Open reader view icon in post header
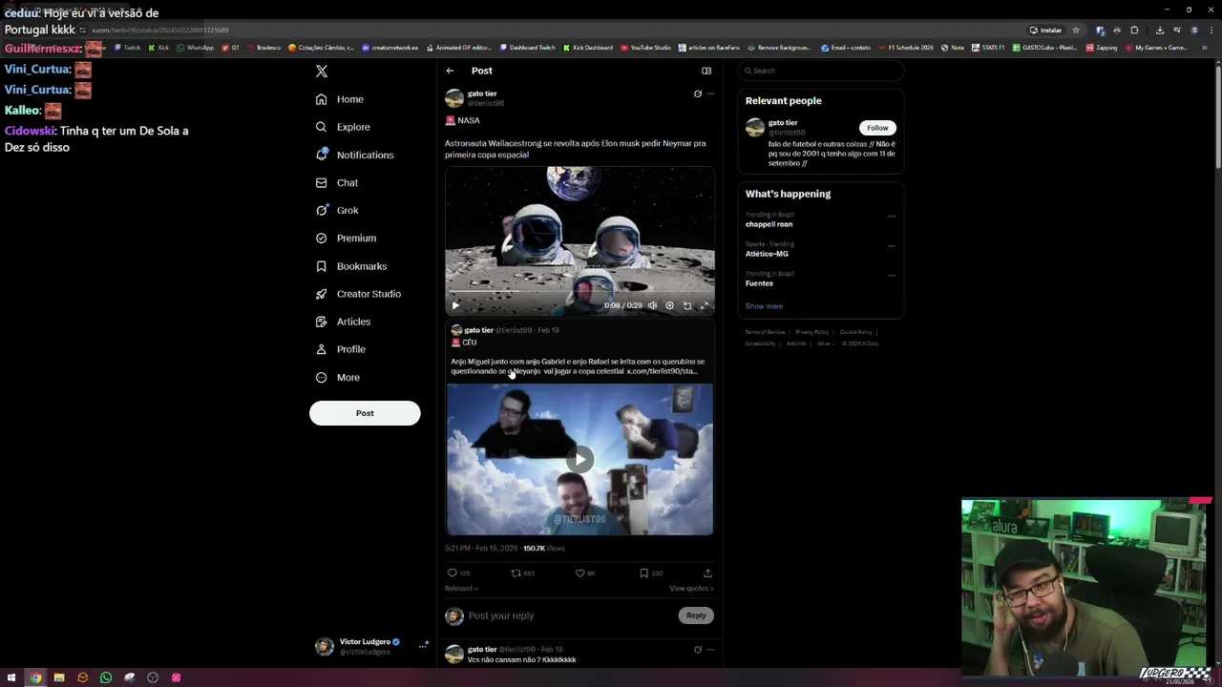This screenshot has height=687, width=1222. pyautogui.click(x=706, y=71)
